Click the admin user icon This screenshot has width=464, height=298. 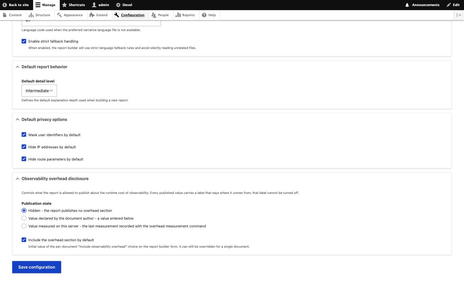pyautogui.click(x=94, y=5)
